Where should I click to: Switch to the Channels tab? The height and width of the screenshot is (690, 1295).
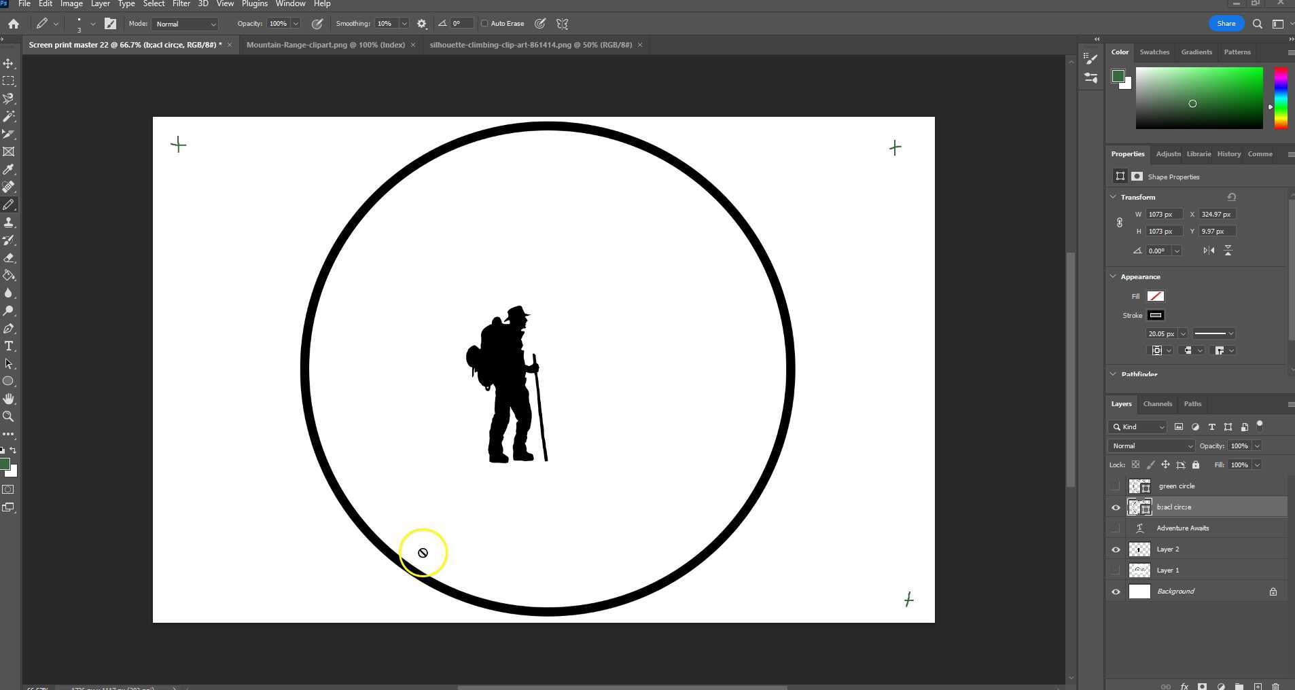(1157, 404)
